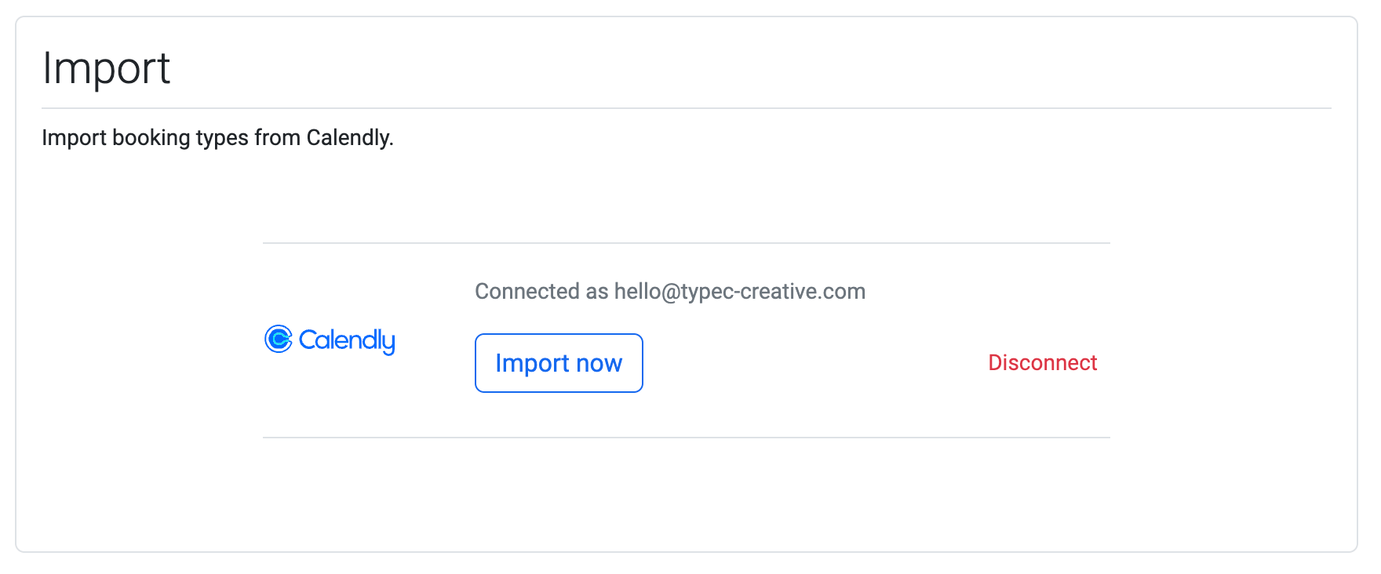Click the connected email hello@typec-creative.com
Viewport: 1381px width, 574px height.
click(739, 292)
